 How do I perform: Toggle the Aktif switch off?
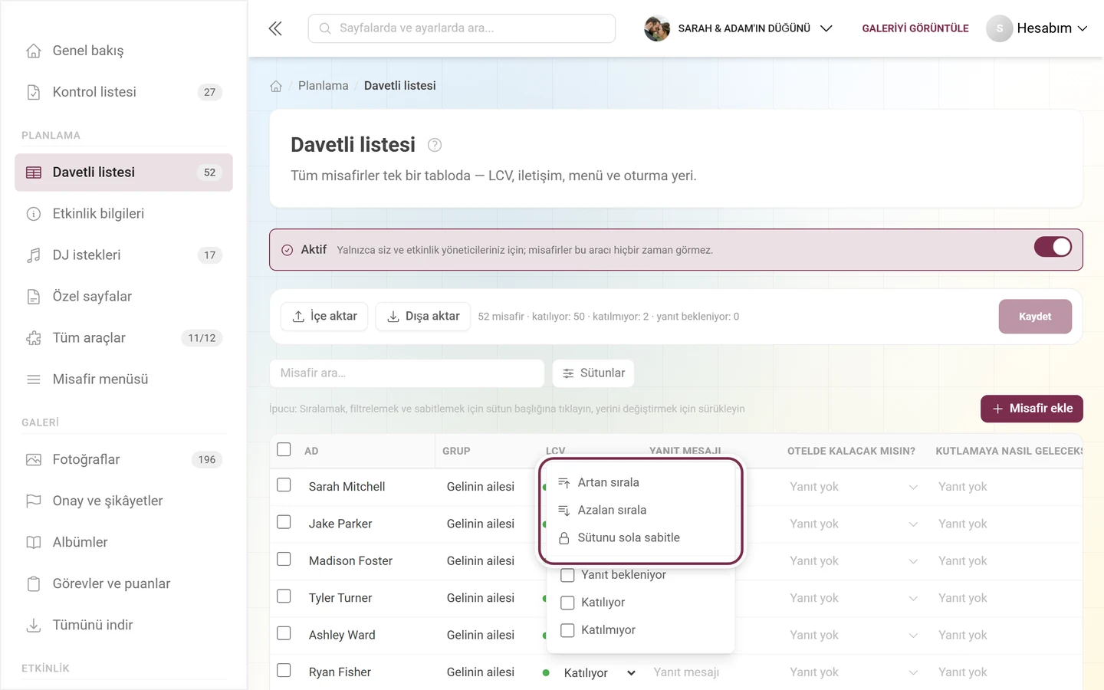(1053, 247)
